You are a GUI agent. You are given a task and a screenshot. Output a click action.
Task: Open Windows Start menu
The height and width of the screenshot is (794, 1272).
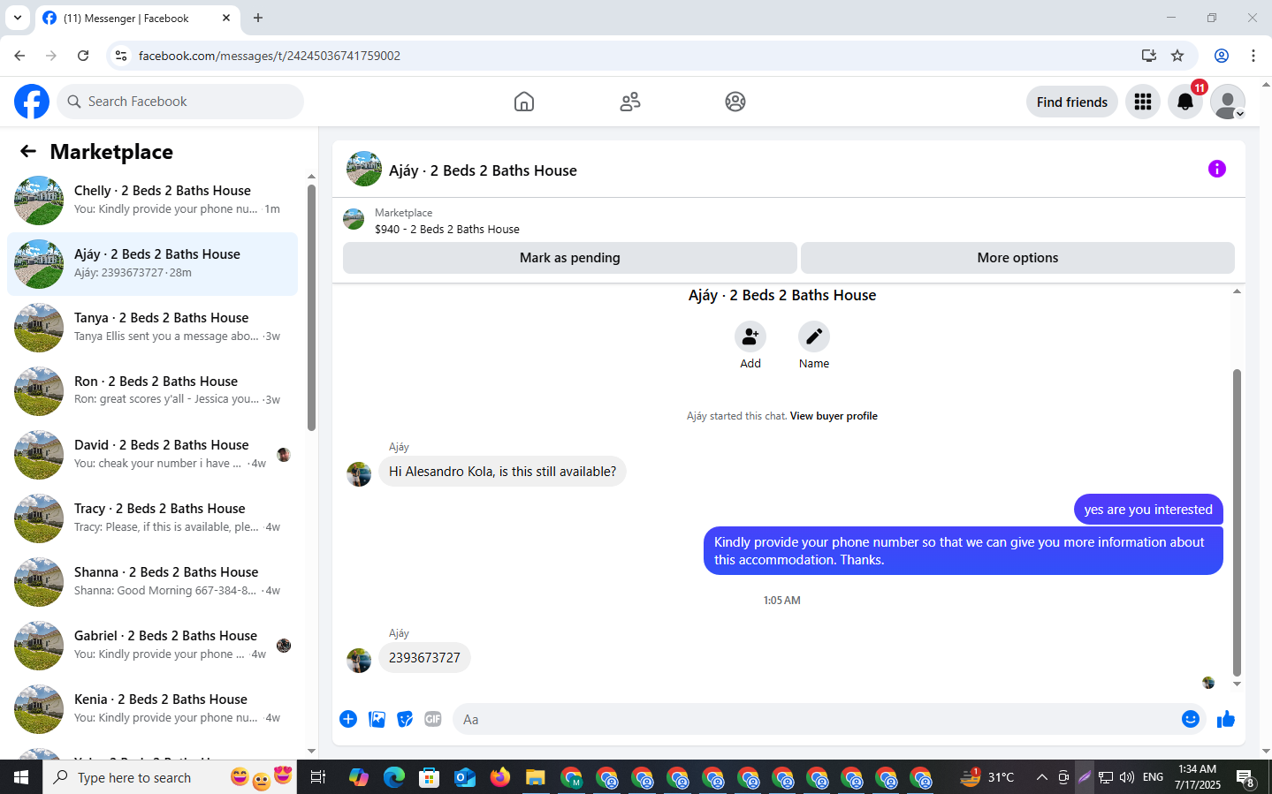pyautogui.click(x=21, y=777)
